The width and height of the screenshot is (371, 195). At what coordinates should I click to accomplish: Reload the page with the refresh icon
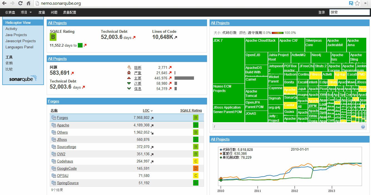20,3
